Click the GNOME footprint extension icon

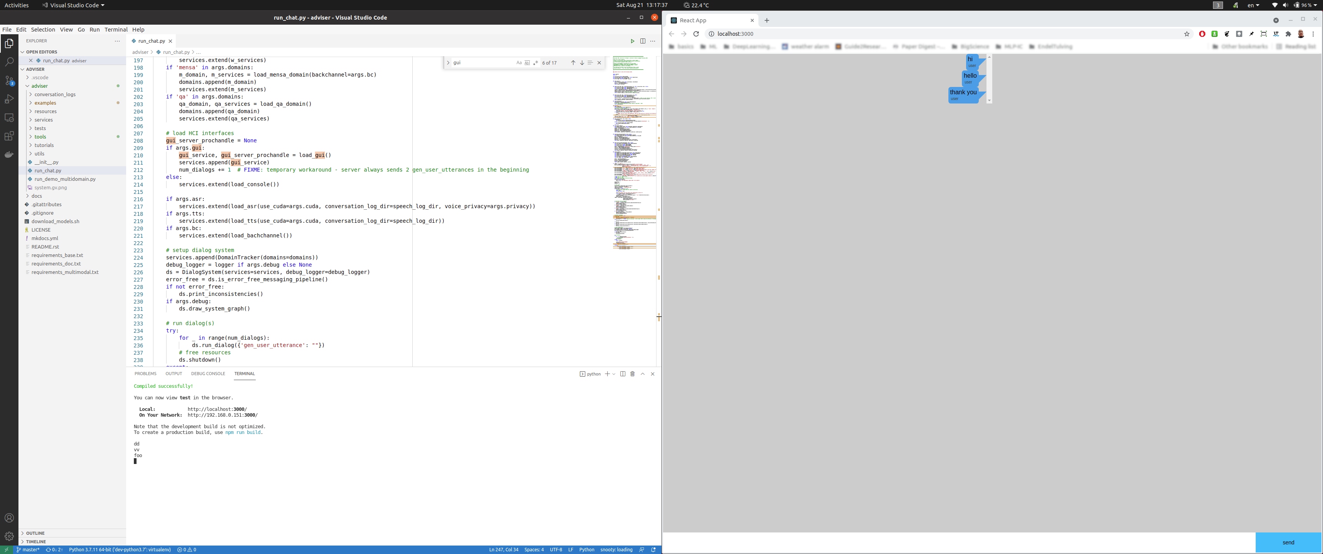click(1226, 34)
